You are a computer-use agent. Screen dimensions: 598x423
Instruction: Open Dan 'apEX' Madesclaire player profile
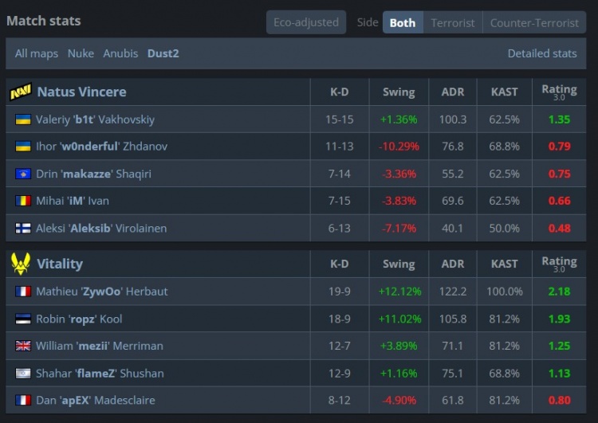tap(96, 401)
